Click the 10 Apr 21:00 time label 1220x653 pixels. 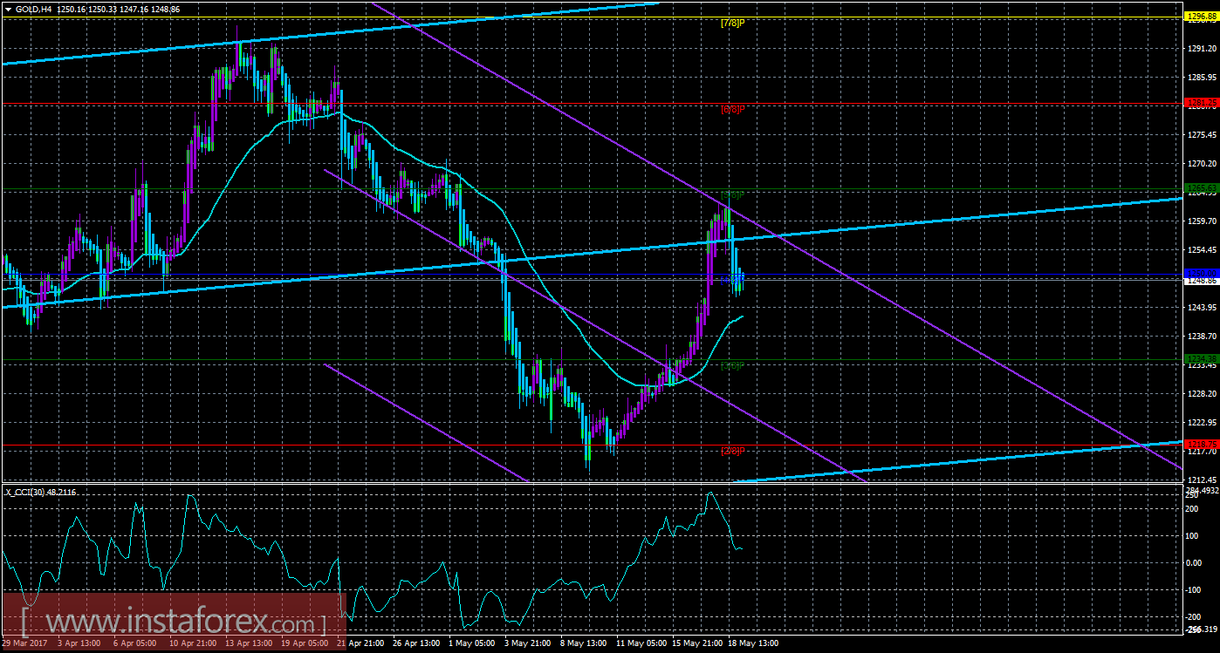point(195,643)
